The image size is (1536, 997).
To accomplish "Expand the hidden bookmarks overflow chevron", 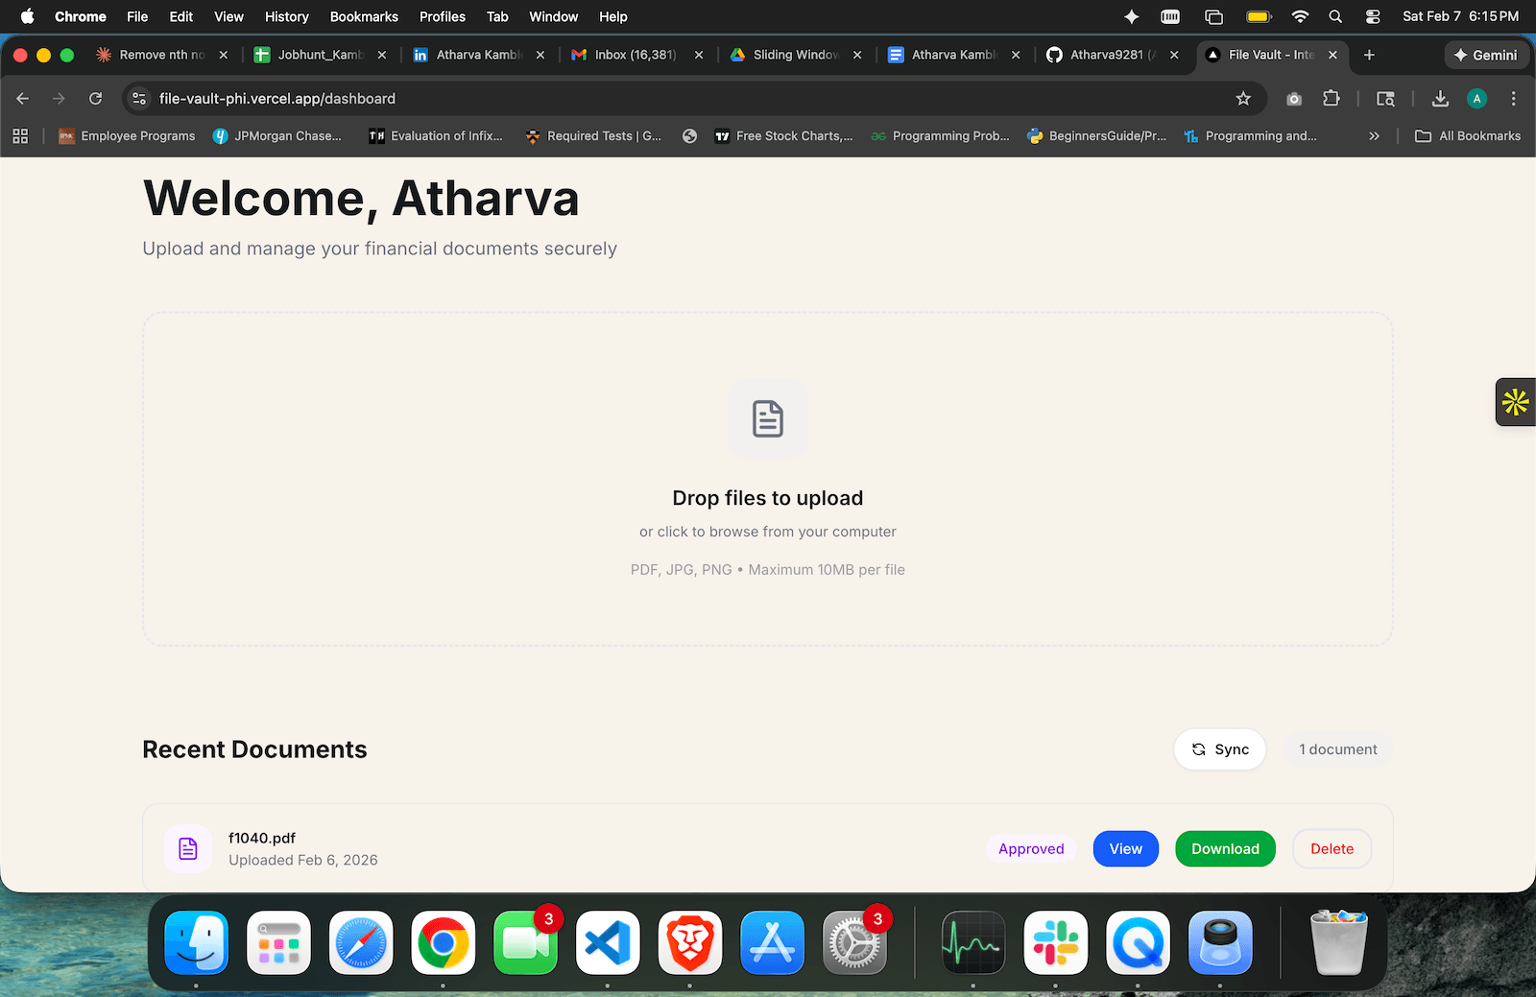I will (1374, 136).
